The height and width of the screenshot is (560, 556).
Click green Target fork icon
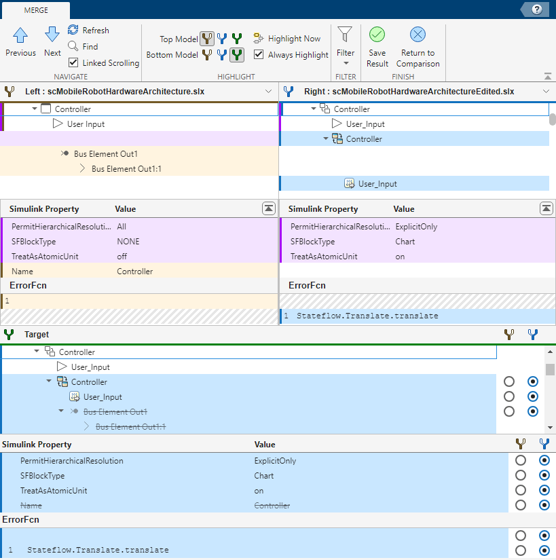tap(9, 334)
